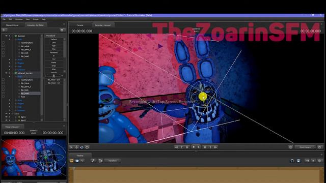Click the viewport icon right of Work Camera
Viewport: 326px width, 183px height.
320,147
